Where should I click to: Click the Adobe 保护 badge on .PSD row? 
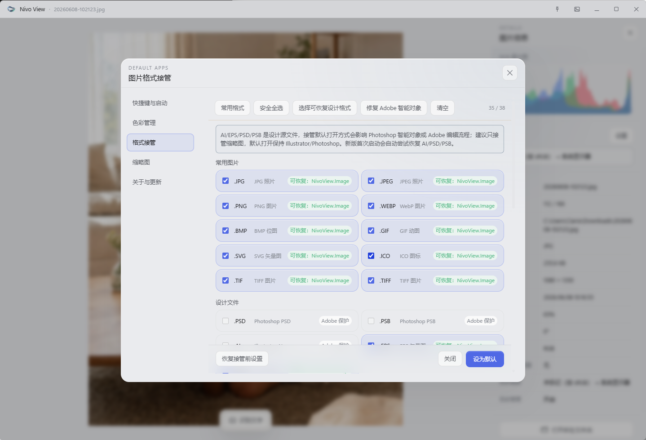point(335,321)
